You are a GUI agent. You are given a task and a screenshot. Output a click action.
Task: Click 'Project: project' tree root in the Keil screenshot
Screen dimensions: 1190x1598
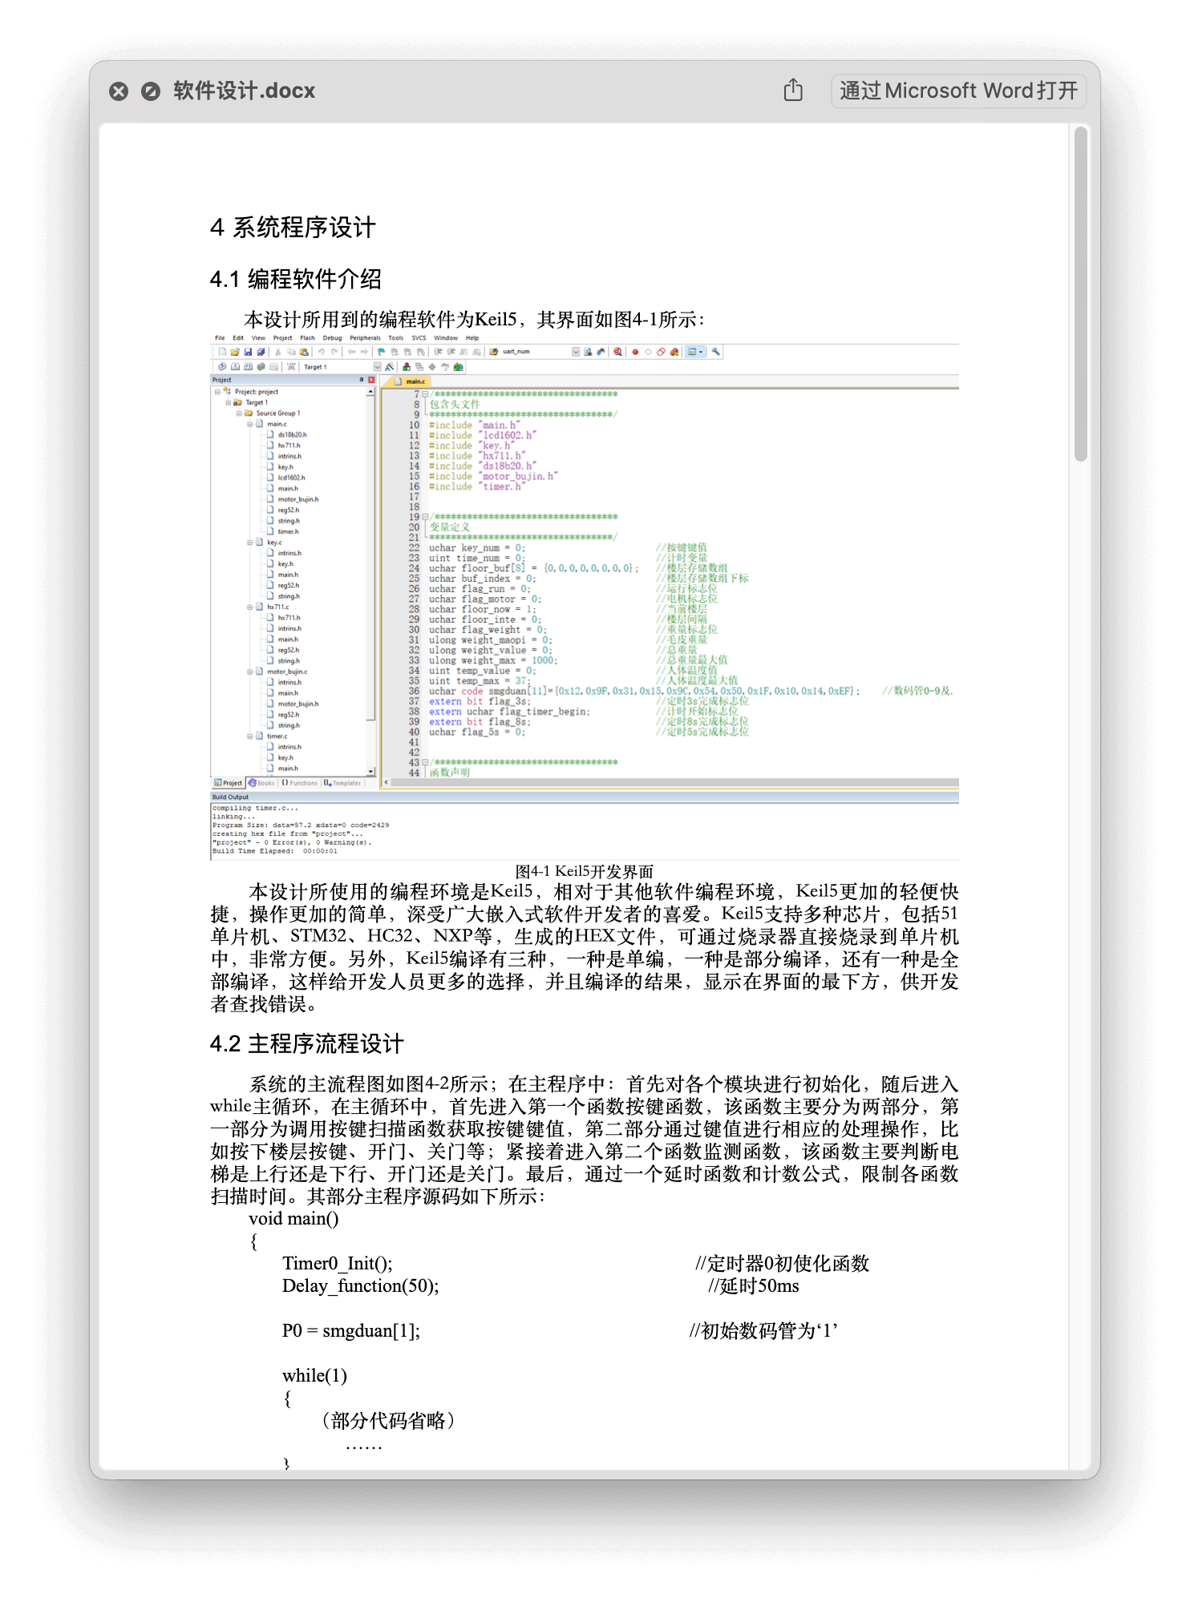click(x=256, y=392)
